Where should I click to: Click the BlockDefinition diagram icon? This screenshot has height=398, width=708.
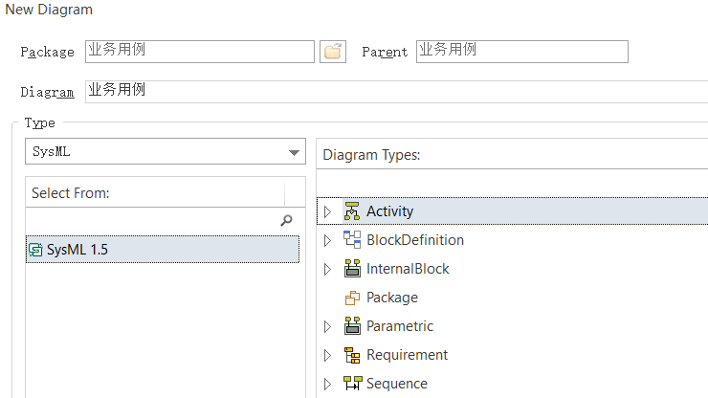point(352,240)
